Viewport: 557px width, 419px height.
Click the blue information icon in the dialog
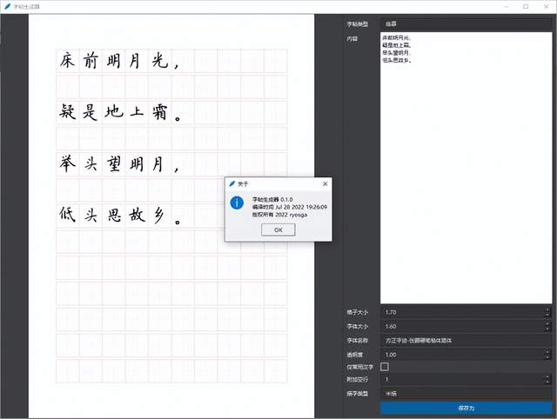click(x=237, y=203)
